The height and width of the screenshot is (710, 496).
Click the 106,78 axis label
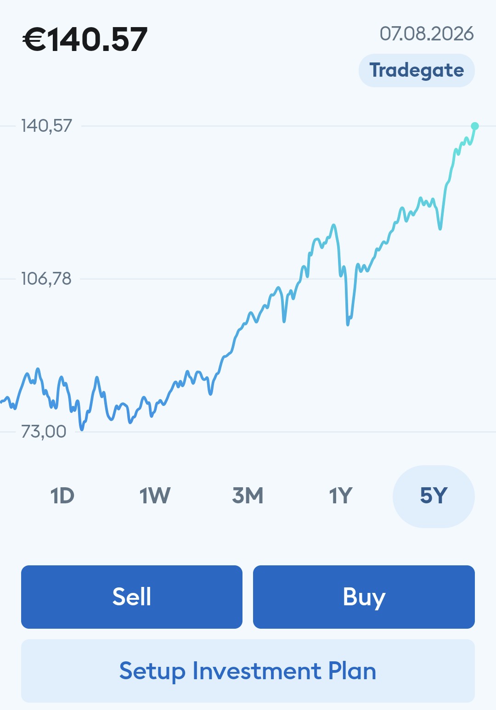tap(46, 278)
